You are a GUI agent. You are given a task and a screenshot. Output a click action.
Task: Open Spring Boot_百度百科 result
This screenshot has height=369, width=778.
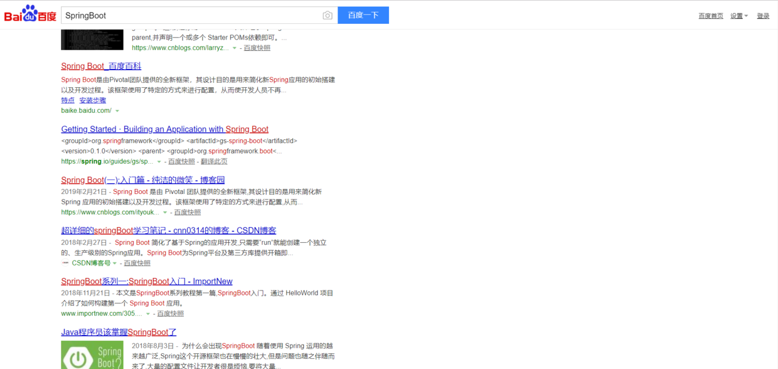[101, 66]
